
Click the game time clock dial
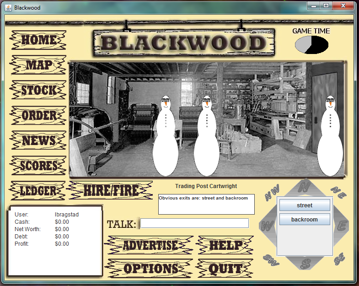pos(311,45)
